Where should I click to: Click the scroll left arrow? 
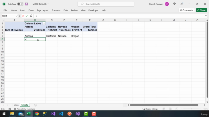128,105
